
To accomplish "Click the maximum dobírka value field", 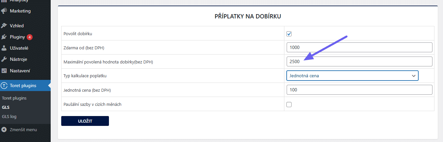I will click(359, 61).
